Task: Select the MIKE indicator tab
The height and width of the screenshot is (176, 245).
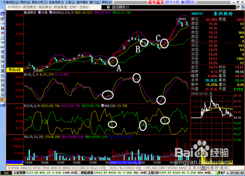Action: point(183,168)
